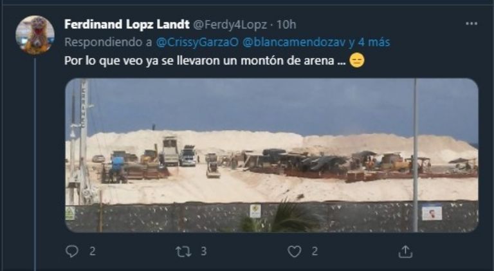Open the 10h timestamp link
Viewport: 494px width, 271px height.
coord(286,24)
